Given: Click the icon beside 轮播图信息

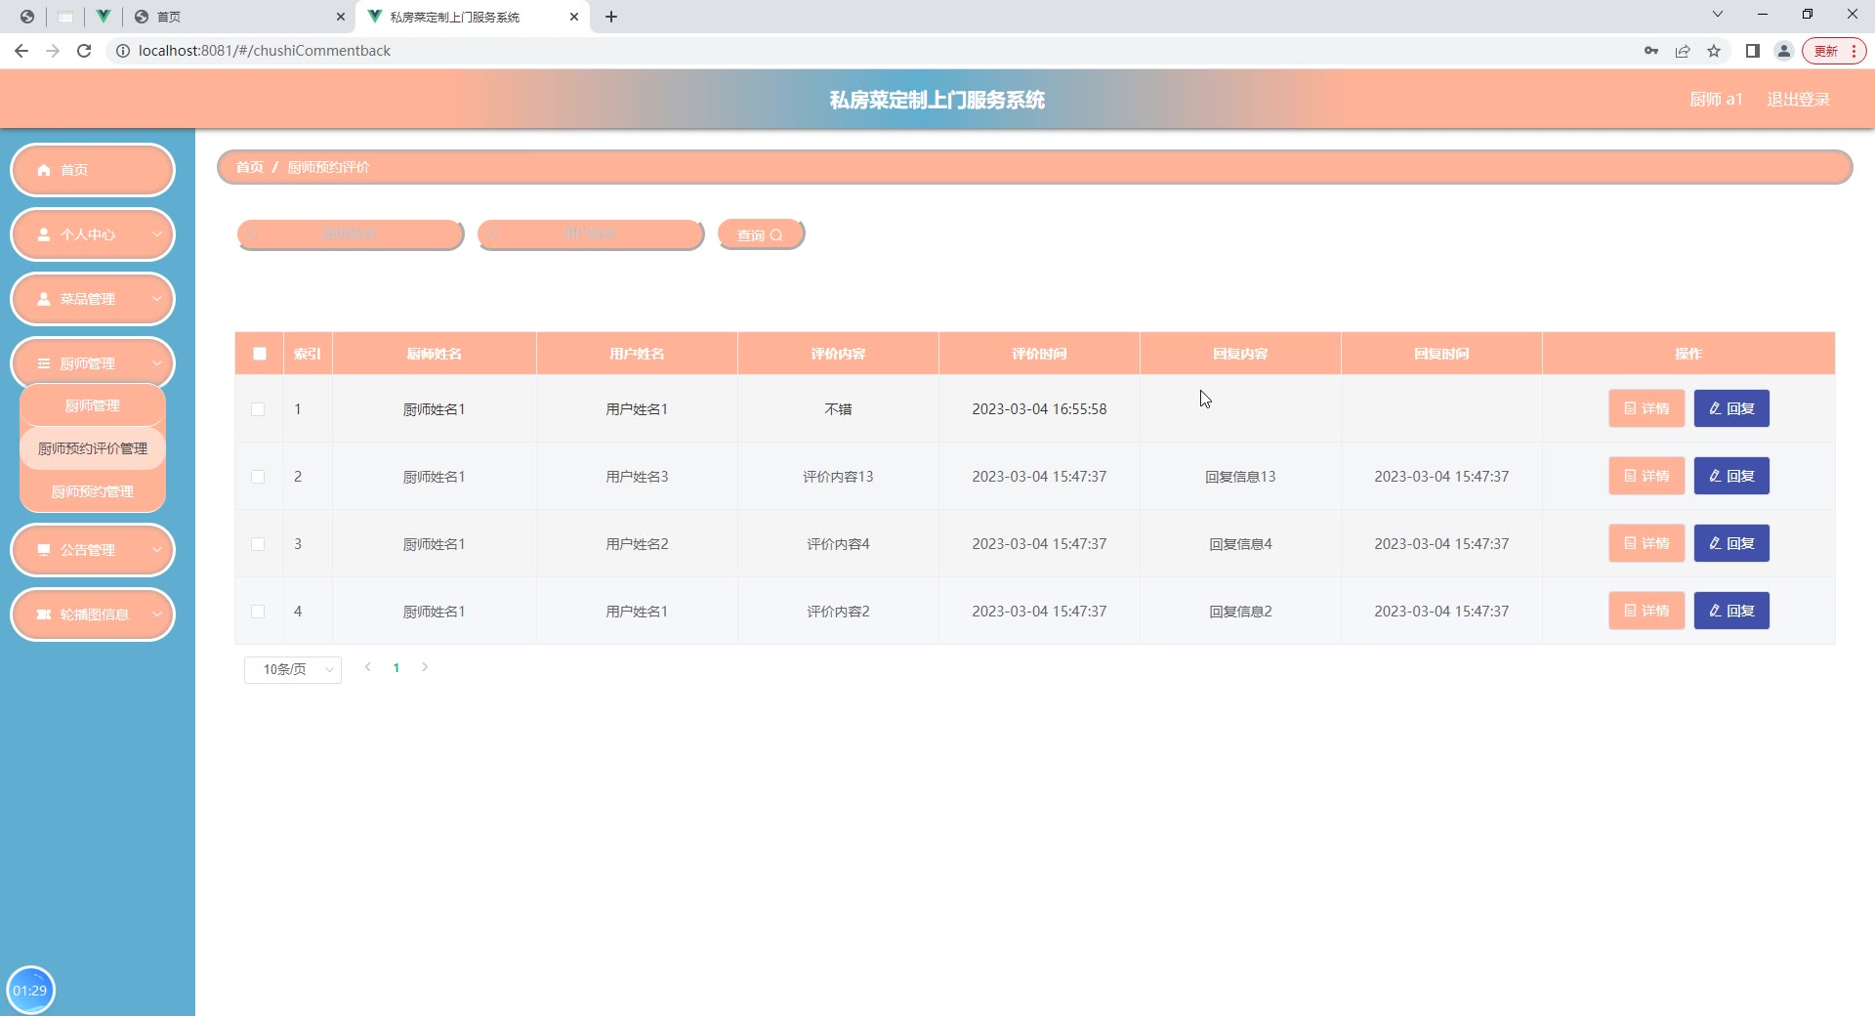Looking at the screenshot, I should 44,614.
